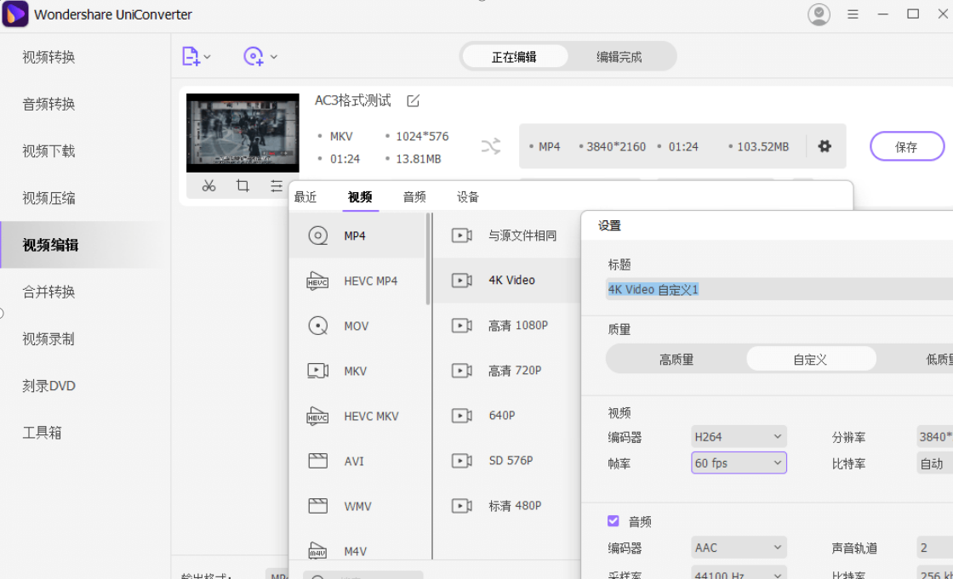The width and height of the screenshot is (953, 579).
Task: Select 高质量 quality option
Action: [x=676, y=360]
